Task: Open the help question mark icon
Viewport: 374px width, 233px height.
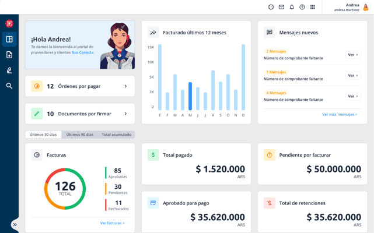Action: (x=302, y=7)
